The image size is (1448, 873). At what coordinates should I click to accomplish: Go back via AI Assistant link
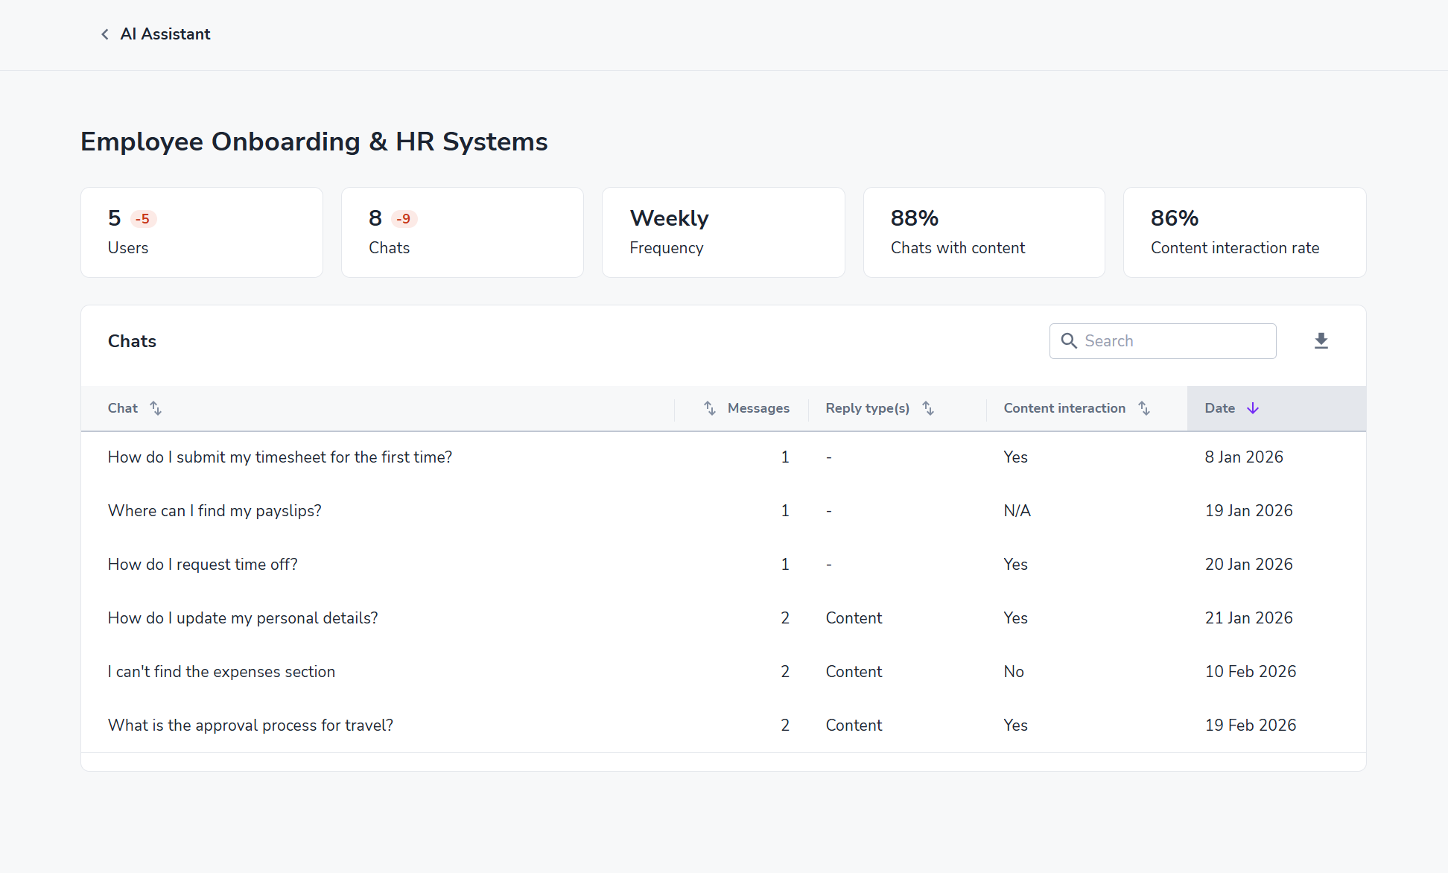tap(165, 34)
